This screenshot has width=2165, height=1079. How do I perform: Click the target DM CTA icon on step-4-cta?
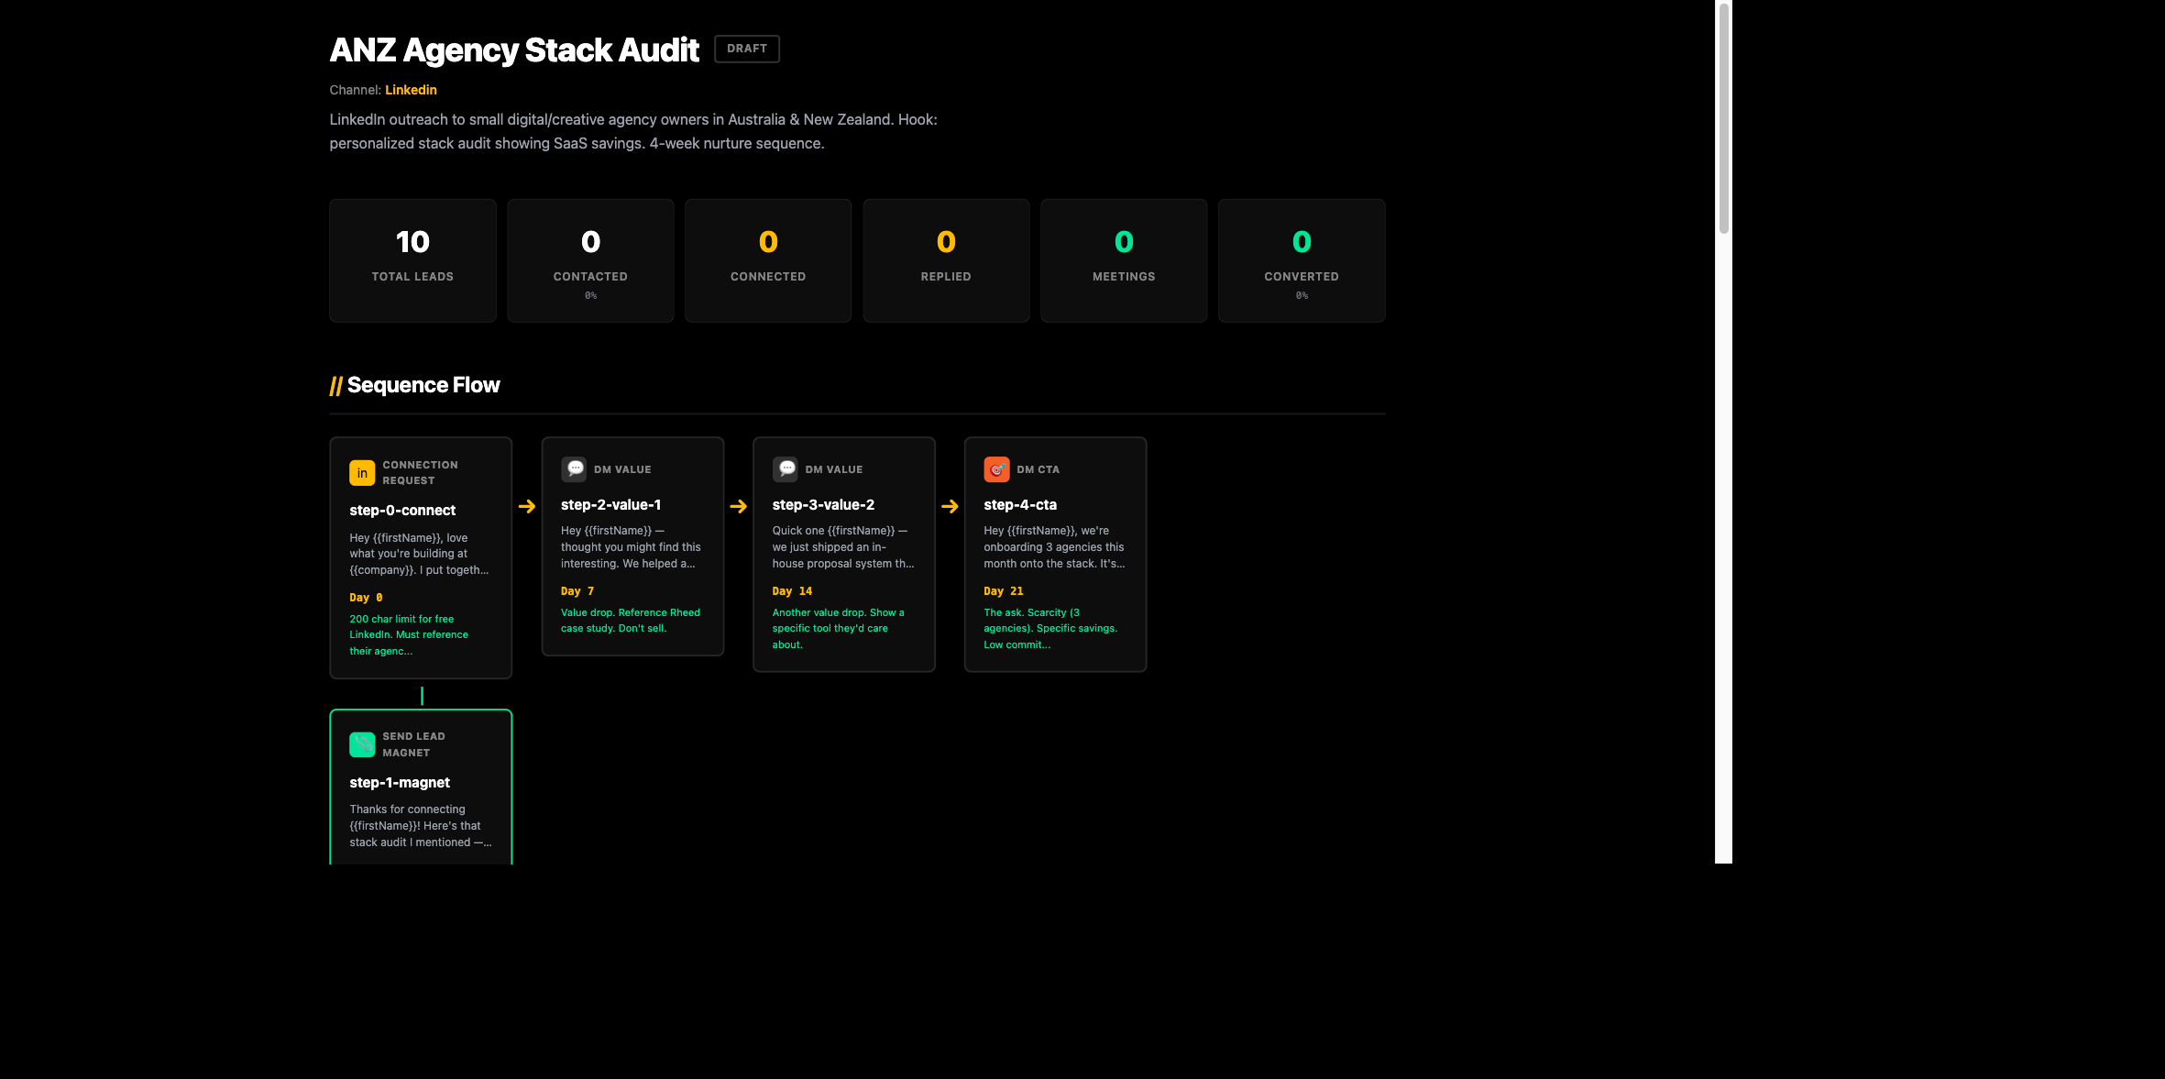[996, 468]
